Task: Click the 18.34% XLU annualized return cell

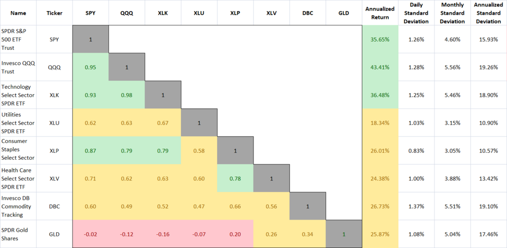Action: click(380, 123)
